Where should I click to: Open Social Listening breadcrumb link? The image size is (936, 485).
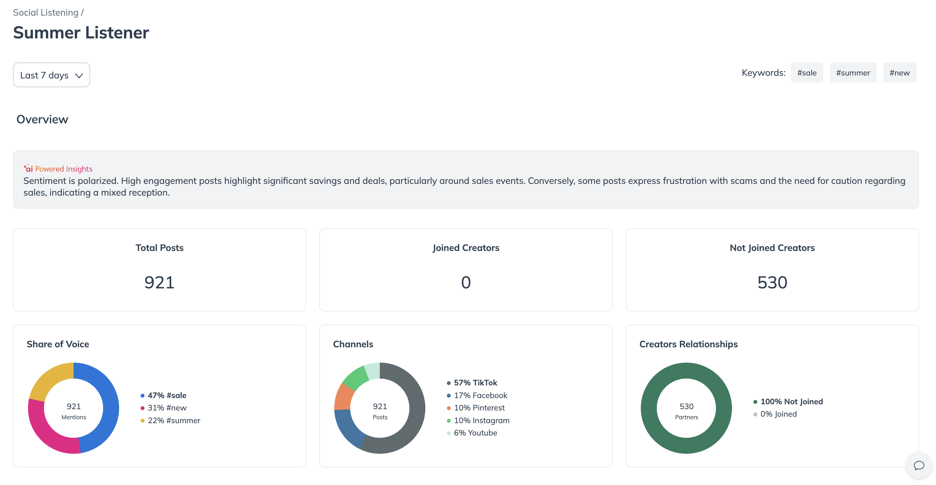[x=46, y=12]
